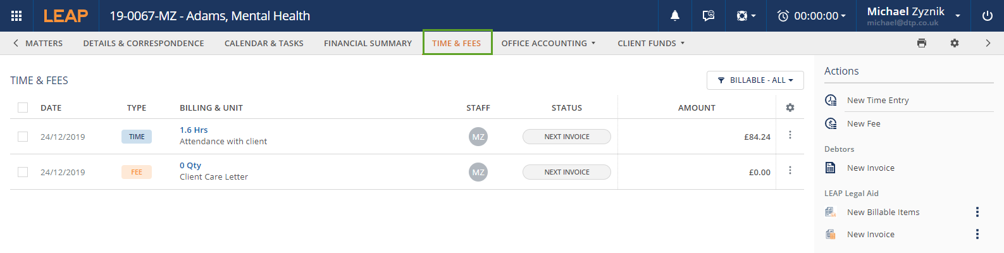This screenshot has width=1004, height=253.
Task: Open three-dot menu for Client Care Letter row
Action: click(x=790, y=171)
